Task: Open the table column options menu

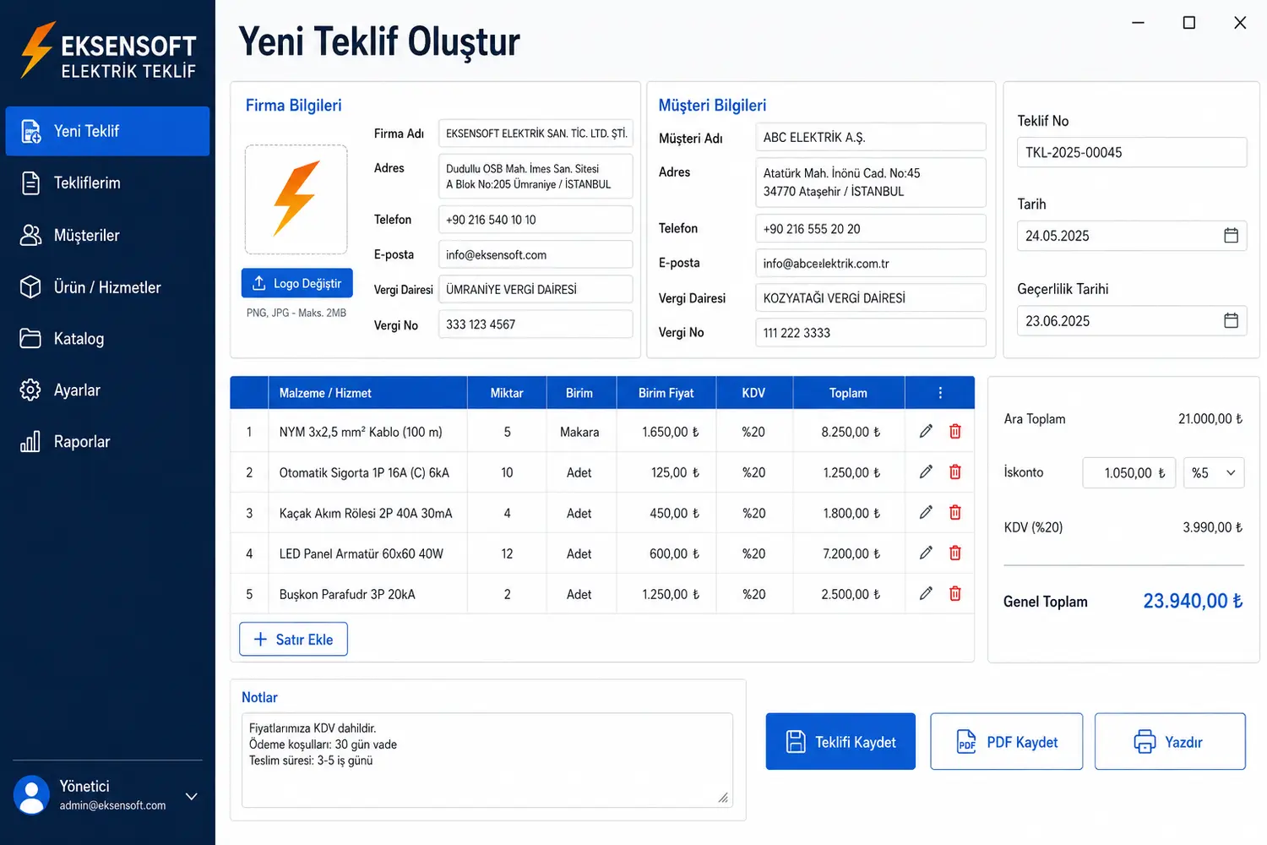Action: pos(940,393)
